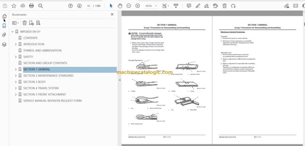Screen dimensions: 305x146
Task: Open the Attachments paperclip panel
Action: pyautogui.click(x=4, y=35)
